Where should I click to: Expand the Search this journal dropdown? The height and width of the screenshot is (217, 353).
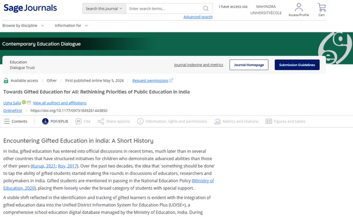click(x=104, y=8)
